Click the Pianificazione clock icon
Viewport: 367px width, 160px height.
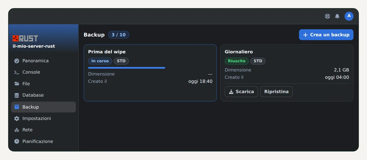17,141
